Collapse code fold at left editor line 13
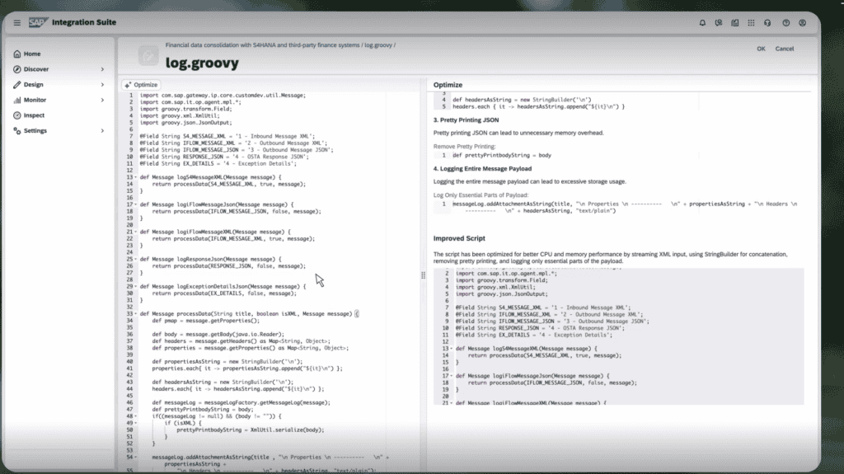 tap(136, 177)
